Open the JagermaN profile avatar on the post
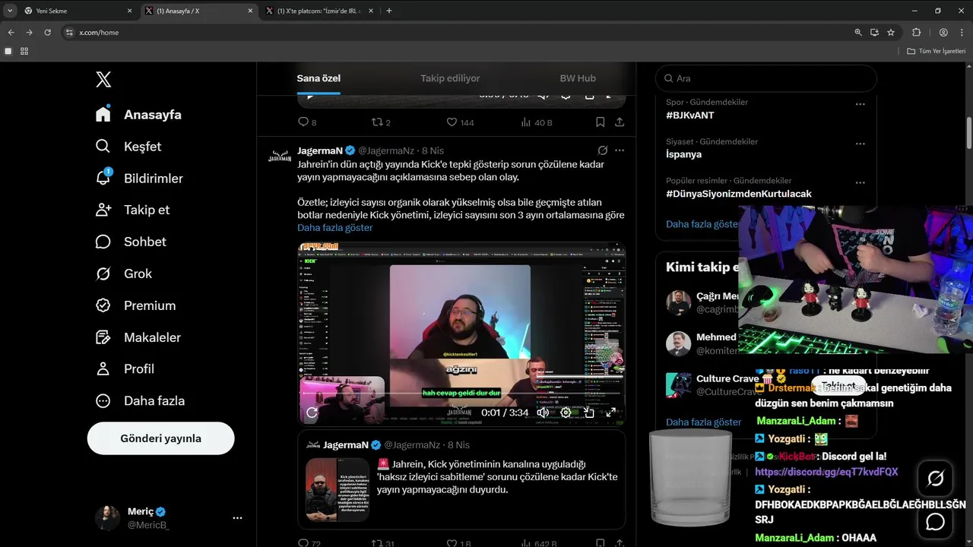Viewport: 973px width, 547px height. (x=279, y=156)
